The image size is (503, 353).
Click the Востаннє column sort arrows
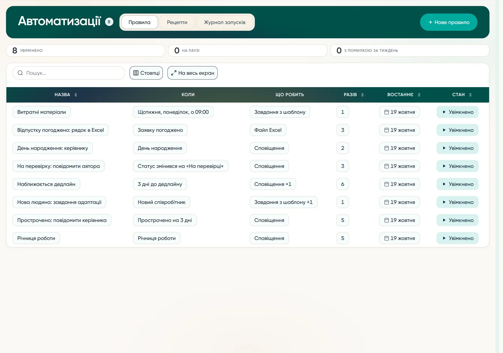tap(419, 95)
